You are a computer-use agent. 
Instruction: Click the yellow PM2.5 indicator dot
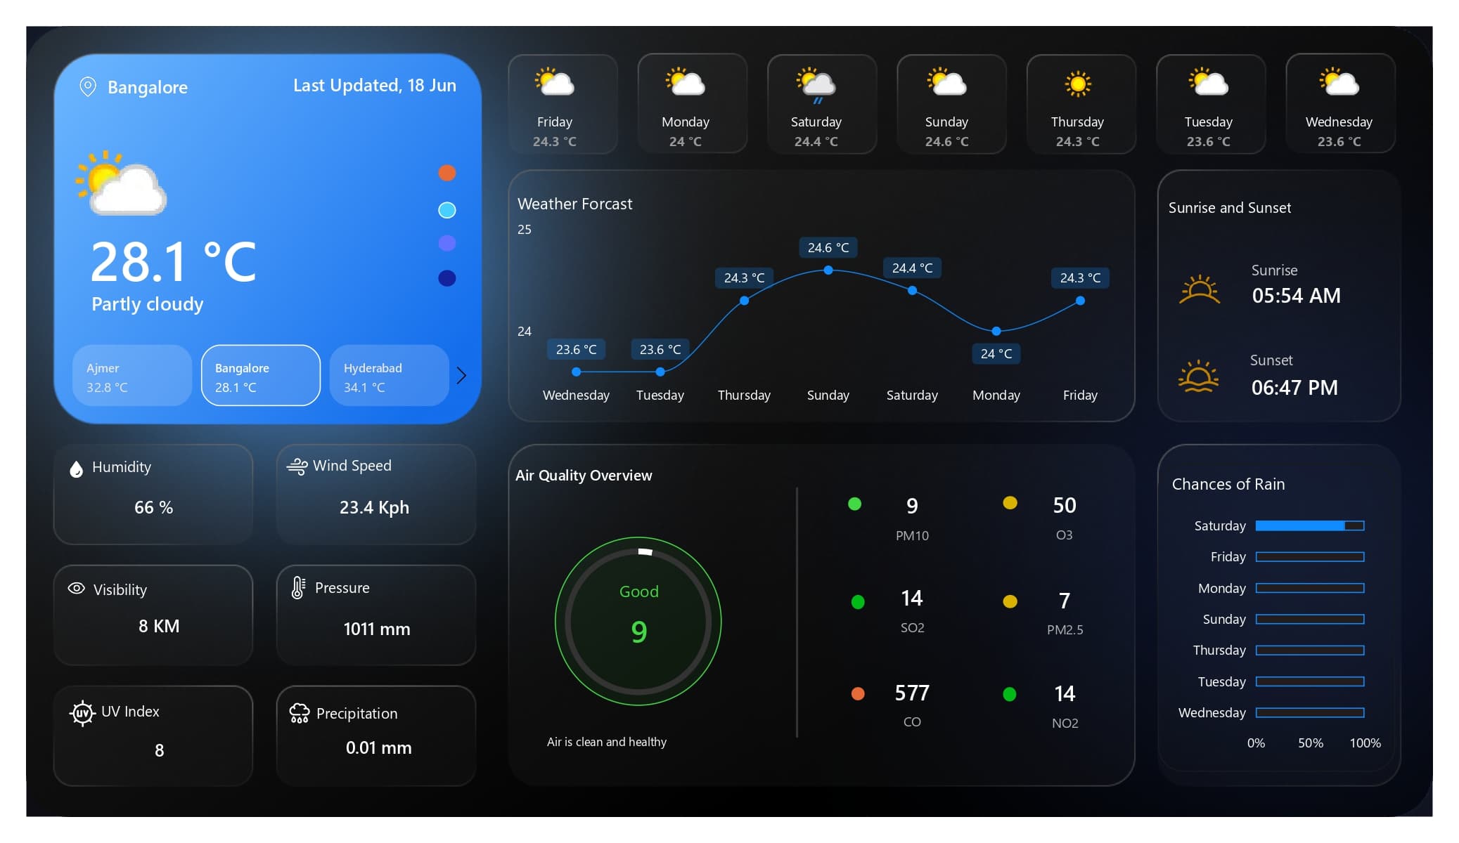coord(1010,601)
